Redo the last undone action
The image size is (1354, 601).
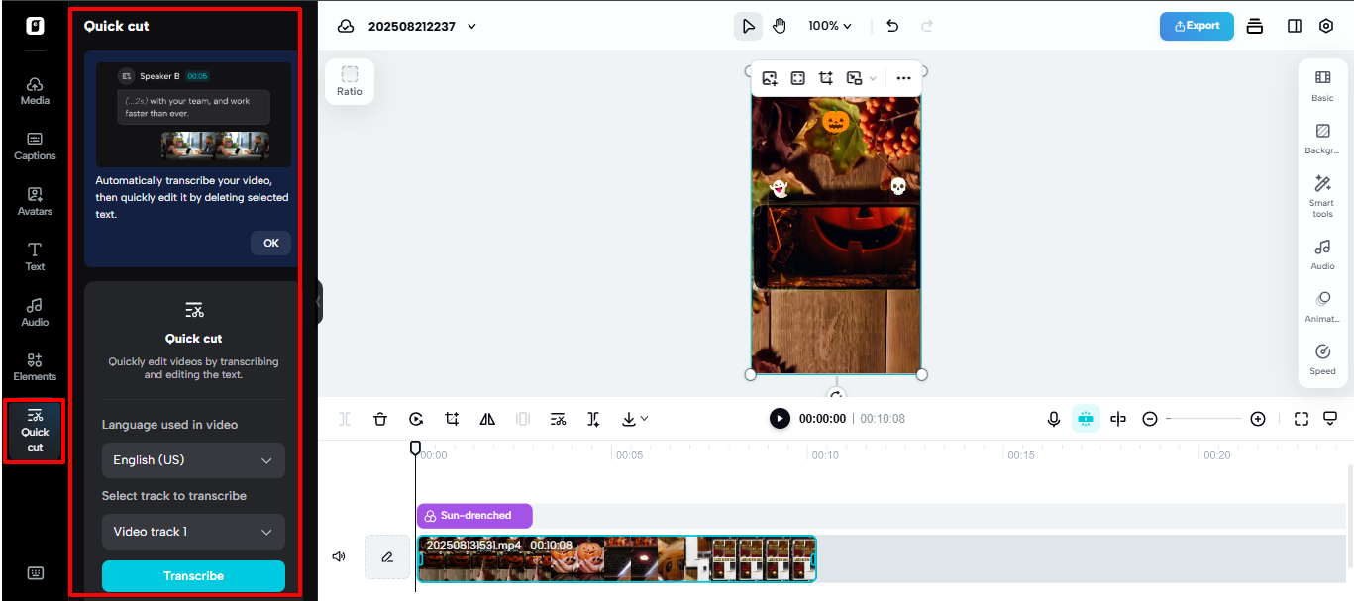pyautogui.click(x=927, y=26)
